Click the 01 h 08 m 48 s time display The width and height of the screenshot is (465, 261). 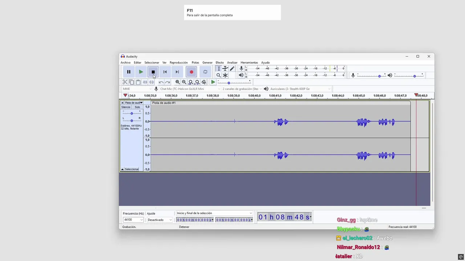284,217
